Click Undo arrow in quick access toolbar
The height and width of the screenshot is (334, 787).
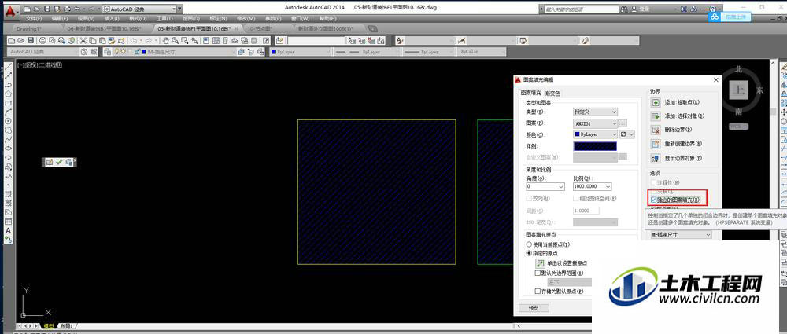tap(76, 9)
